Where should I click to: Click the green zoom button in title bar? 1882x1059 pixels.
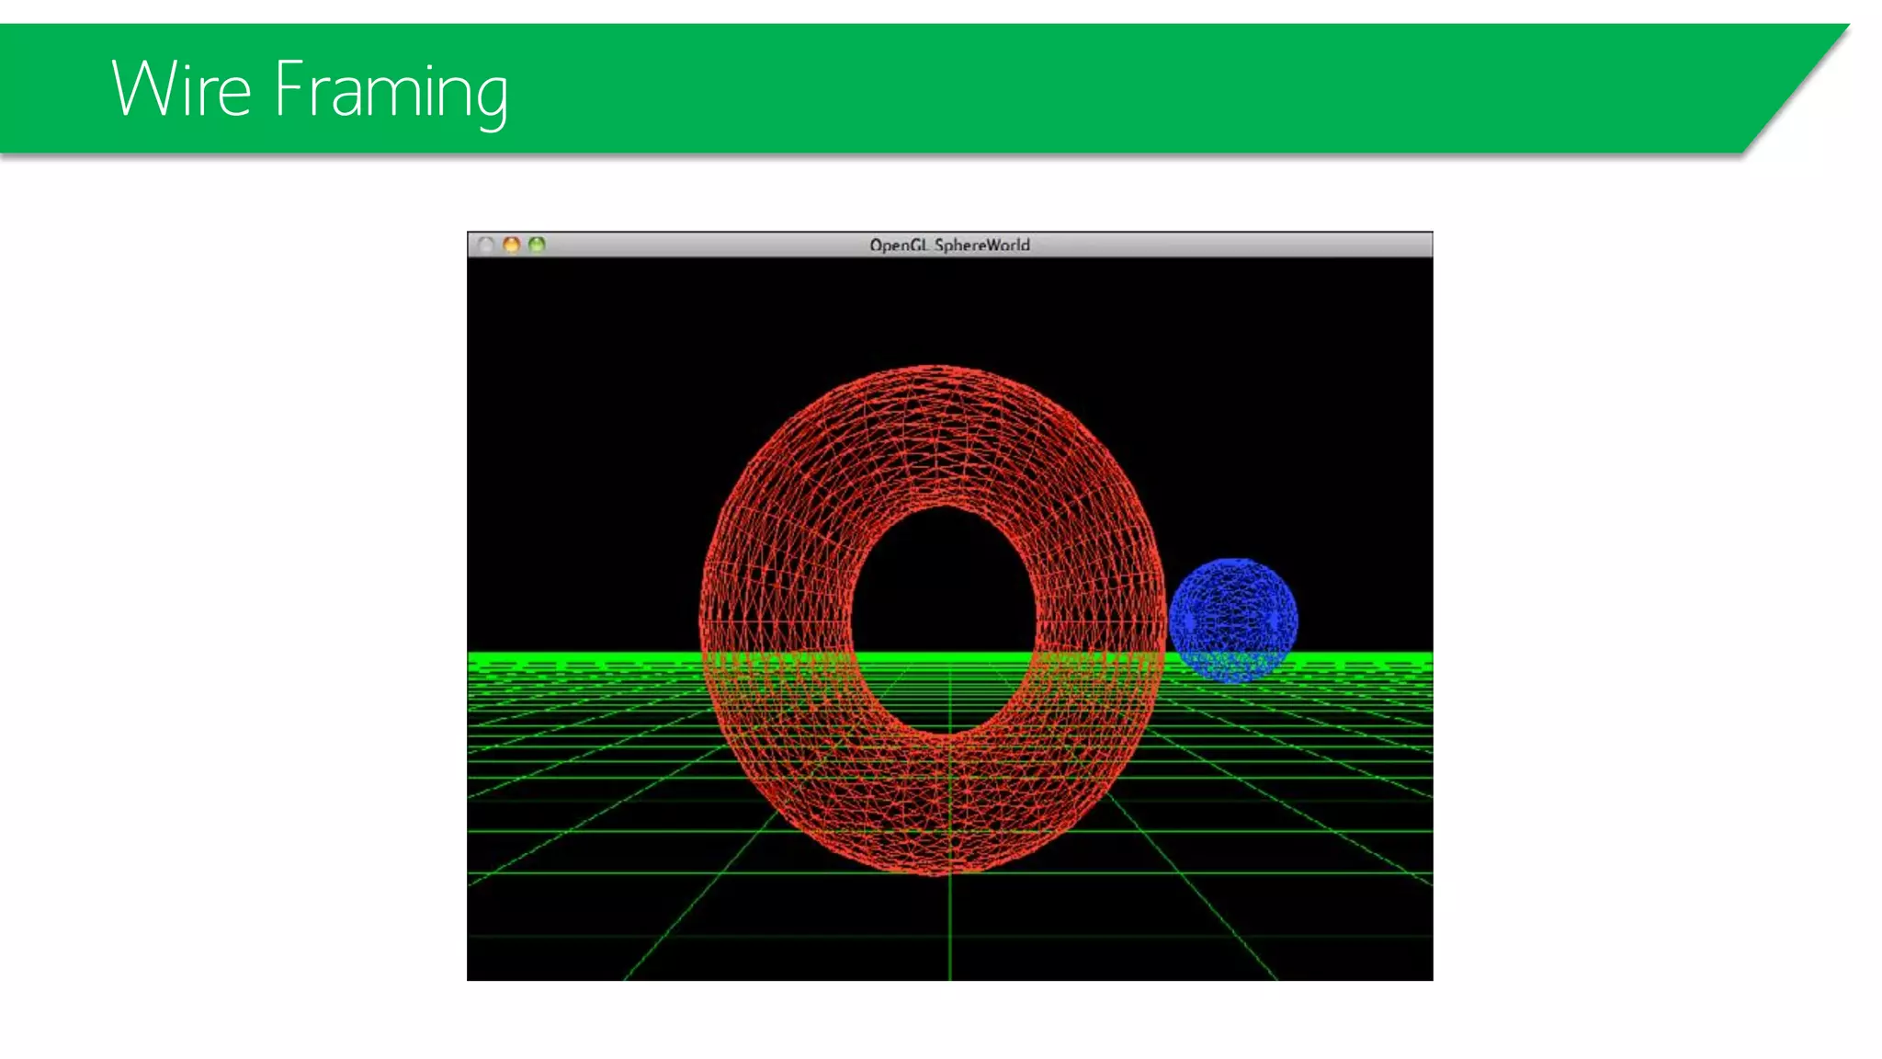(538, 245)
